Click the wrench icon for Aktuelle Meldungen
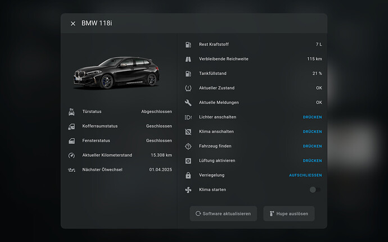 188,103
